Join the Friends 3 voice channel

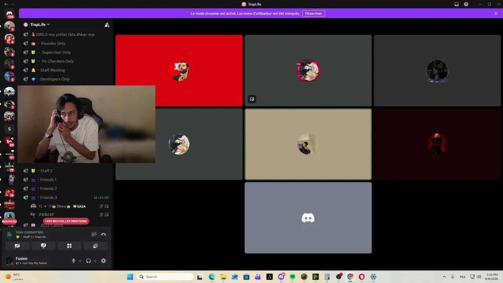point(66,197)
